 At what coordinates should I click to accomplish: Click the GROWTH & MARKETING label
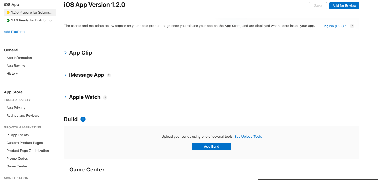click(22, 127)
